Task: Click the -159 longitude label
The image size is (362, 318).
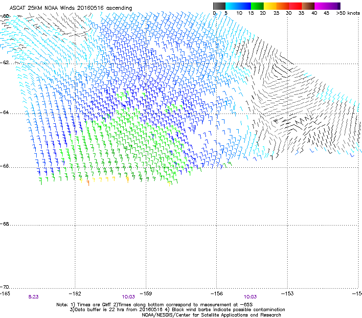Action: click(x=146, y=294)
